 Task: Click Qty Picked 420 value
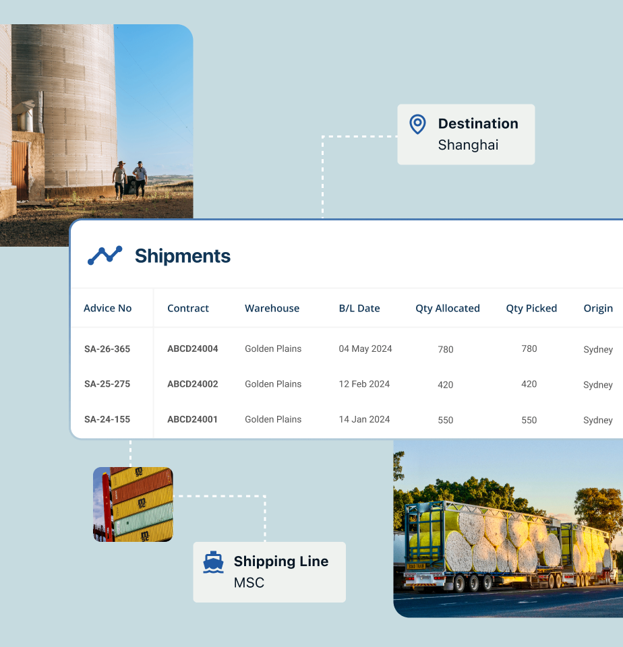(x=529, y=383)
